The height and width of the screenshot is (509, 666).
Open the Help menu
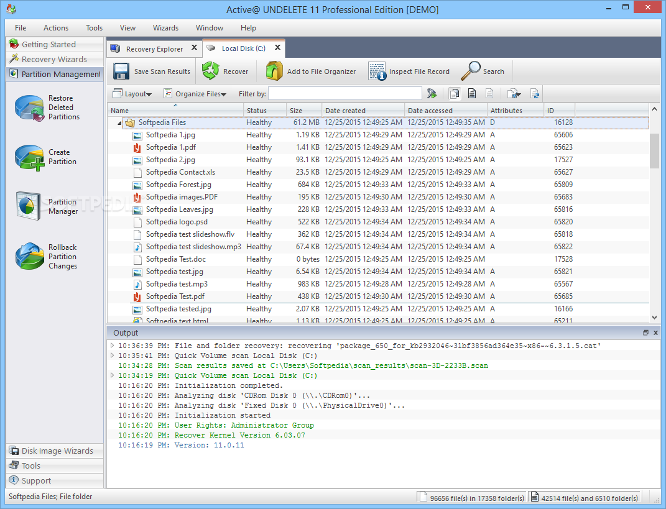248,27
